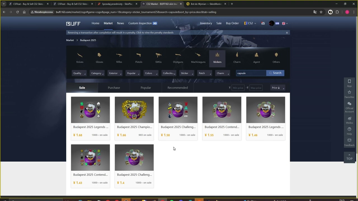Open the Gloves category icon
Viewport: 358px width, 201px height.
tap(99, 55)
